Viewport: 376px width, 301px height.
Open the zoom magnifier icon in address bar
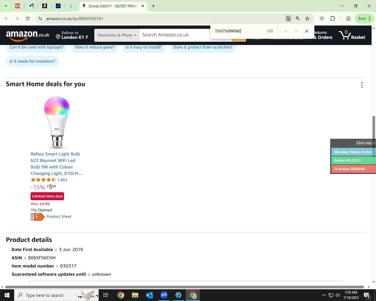[298, 19]
